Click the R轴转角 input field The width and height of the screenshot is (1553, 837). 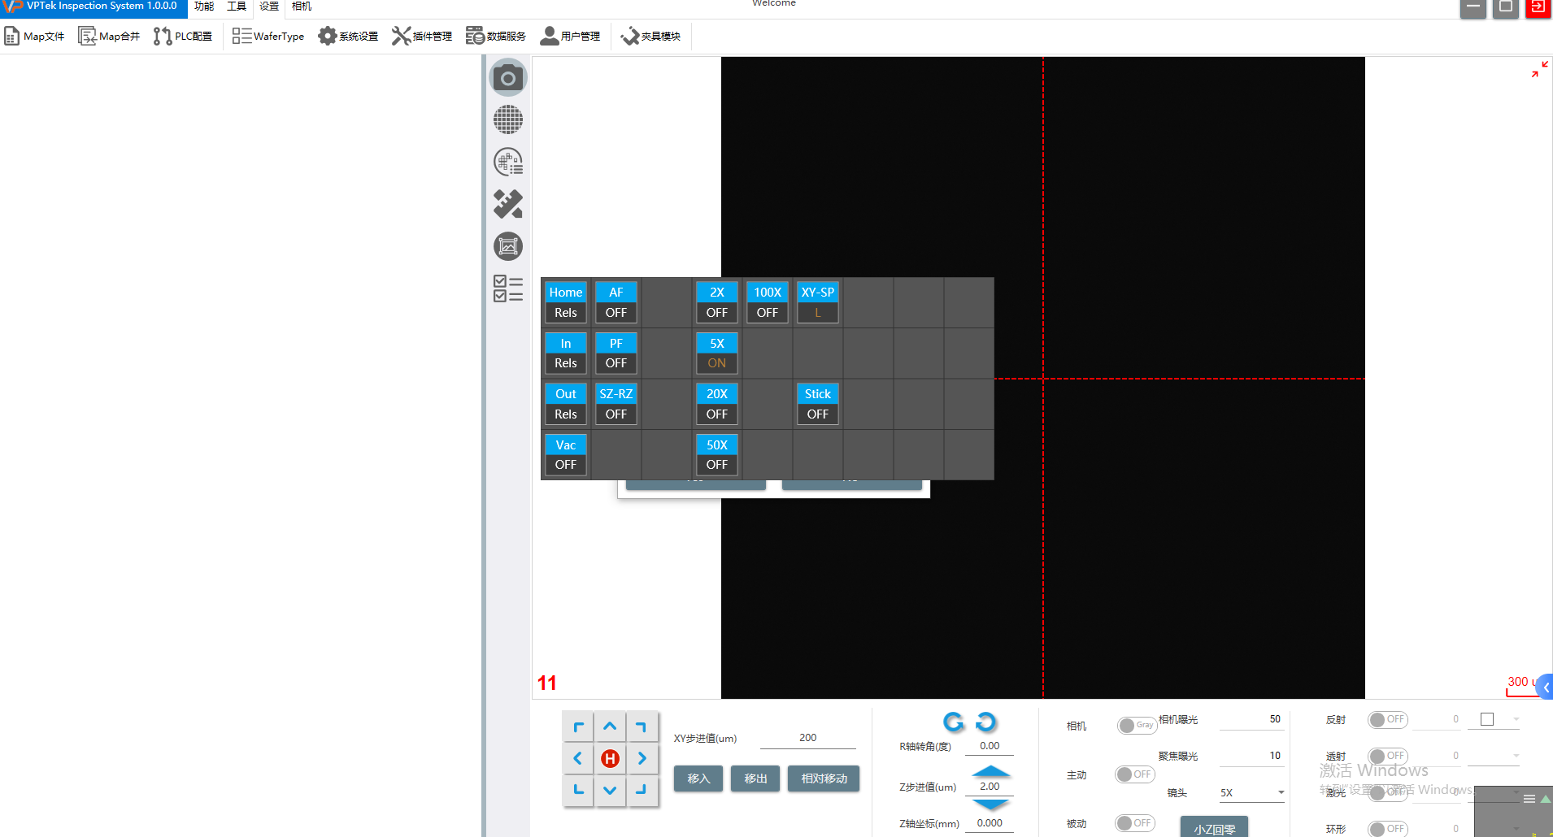point(990,746)
